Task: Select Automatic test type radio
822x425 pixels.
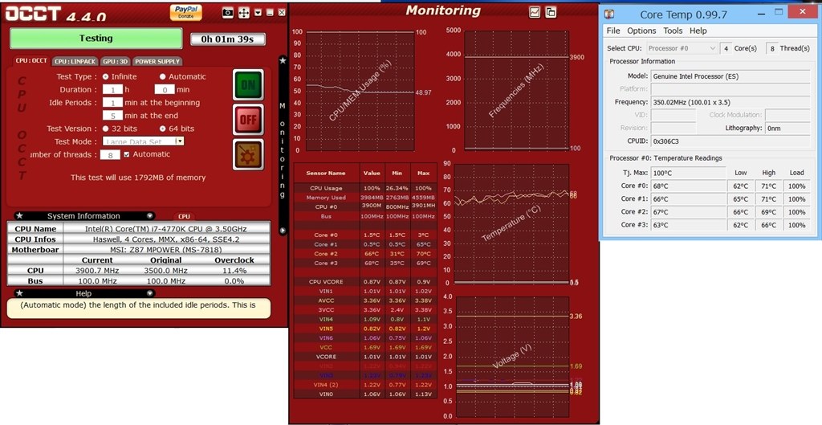Action: [162, 76]
